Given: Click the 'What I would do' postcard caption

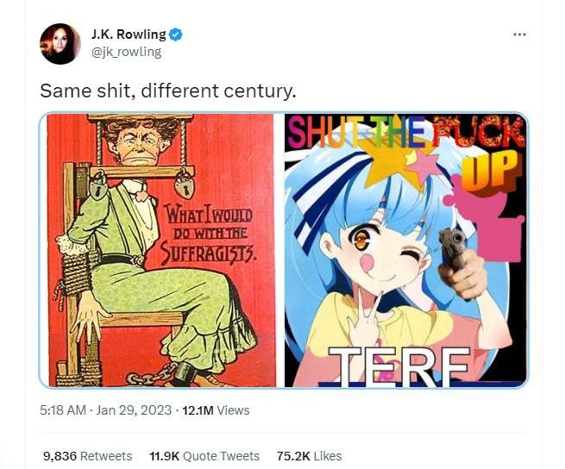Looking at the screenshot, I should pos(208,233).
